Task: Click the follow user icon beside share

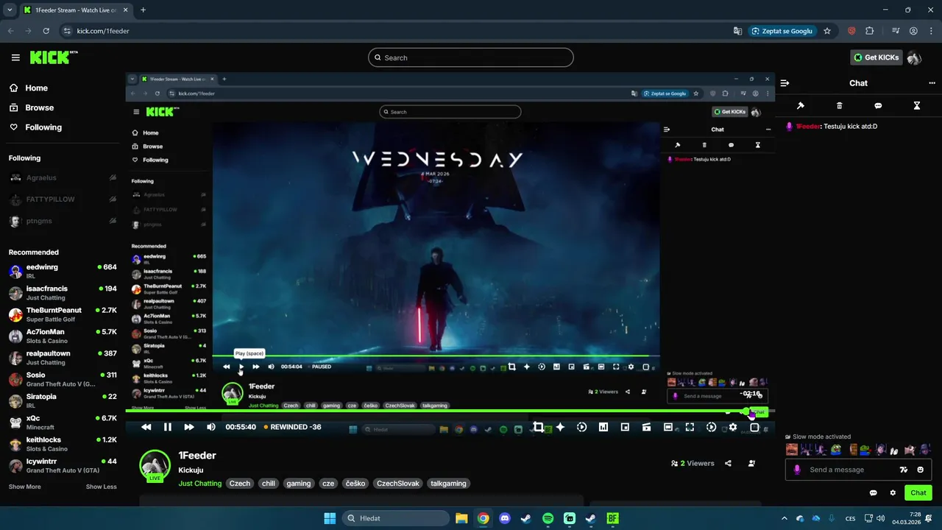Action: pyautogui.click(x=751, y=463)
